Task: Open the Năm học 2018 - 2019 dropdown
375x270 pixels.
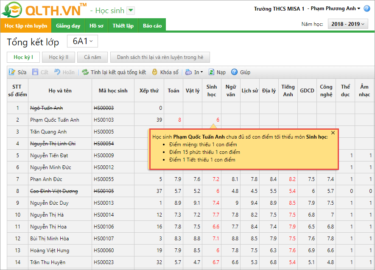Action: pos(348,24)
